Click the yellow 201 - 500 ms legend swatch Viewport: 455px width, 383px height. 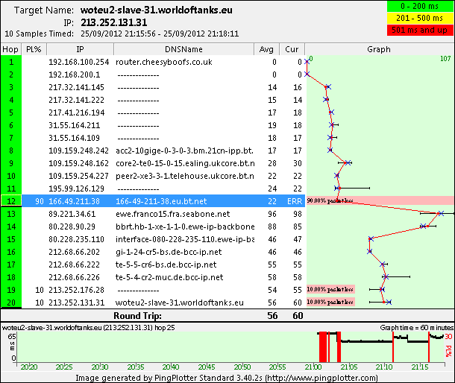pos(420,18)
